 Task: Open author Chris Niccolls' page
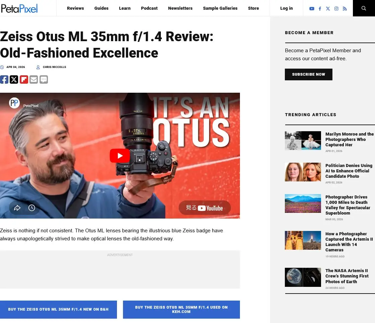[x=54, y=67]
